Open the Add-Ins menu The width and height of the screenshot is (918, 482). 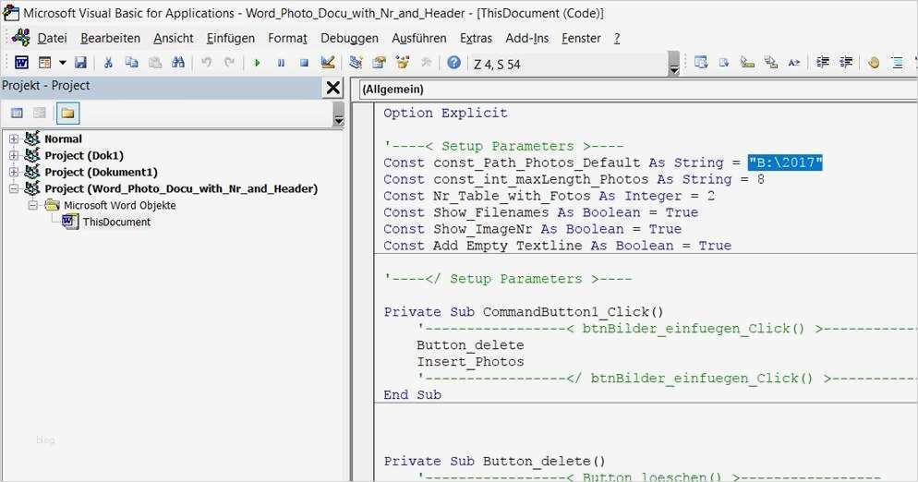point(527,38)
